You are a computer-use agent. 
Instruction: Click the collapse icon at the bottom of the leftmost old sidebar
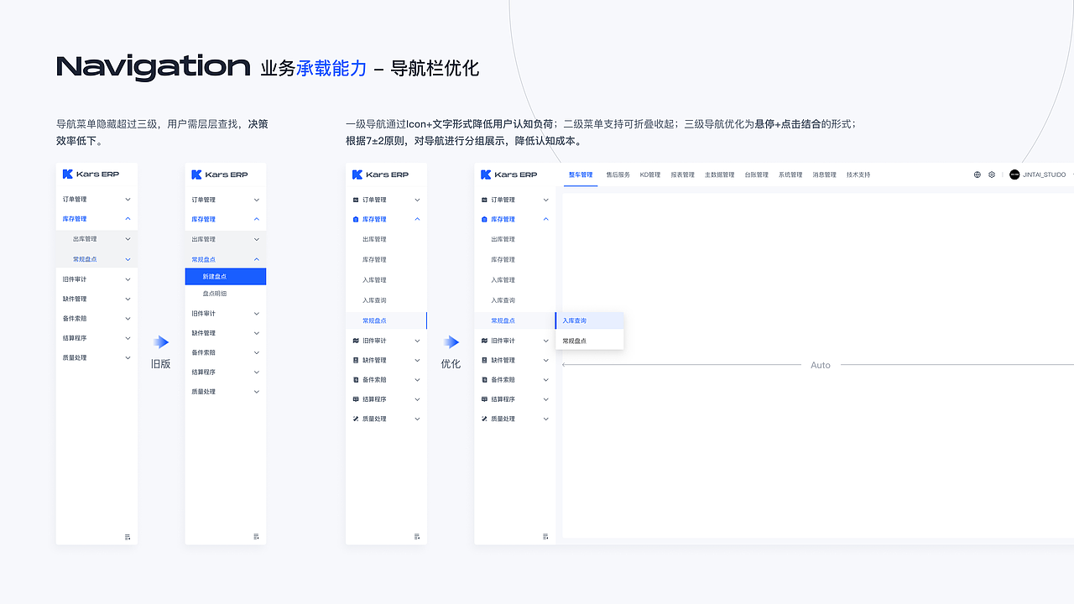(128, 537)
